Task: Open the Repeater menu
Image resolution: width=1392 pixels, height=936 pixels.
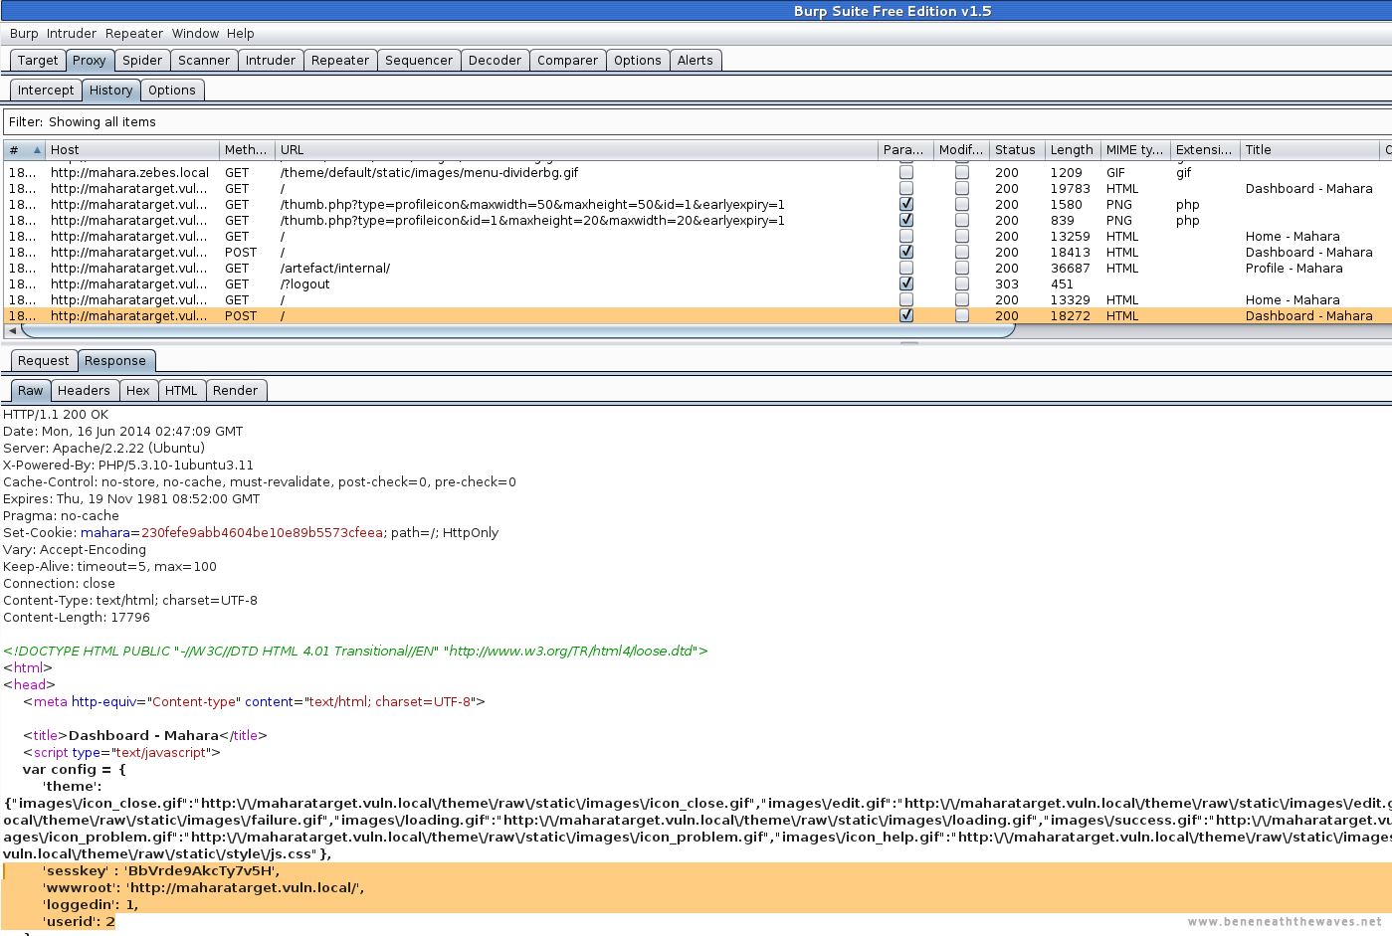Action: click(134, 33)
